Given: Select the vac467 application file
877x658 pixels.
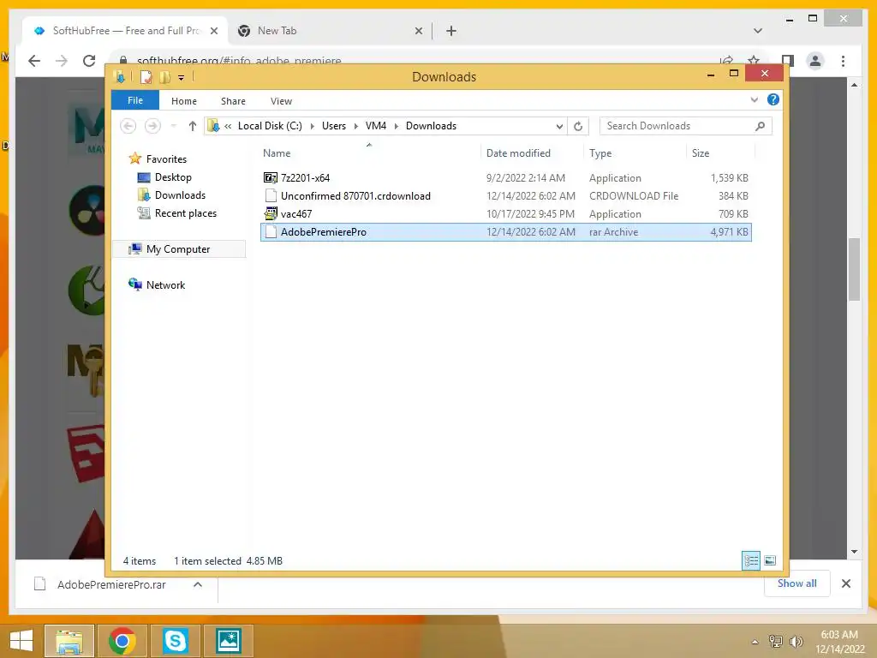Looking at the screenshot, I should tap(505, 213).
